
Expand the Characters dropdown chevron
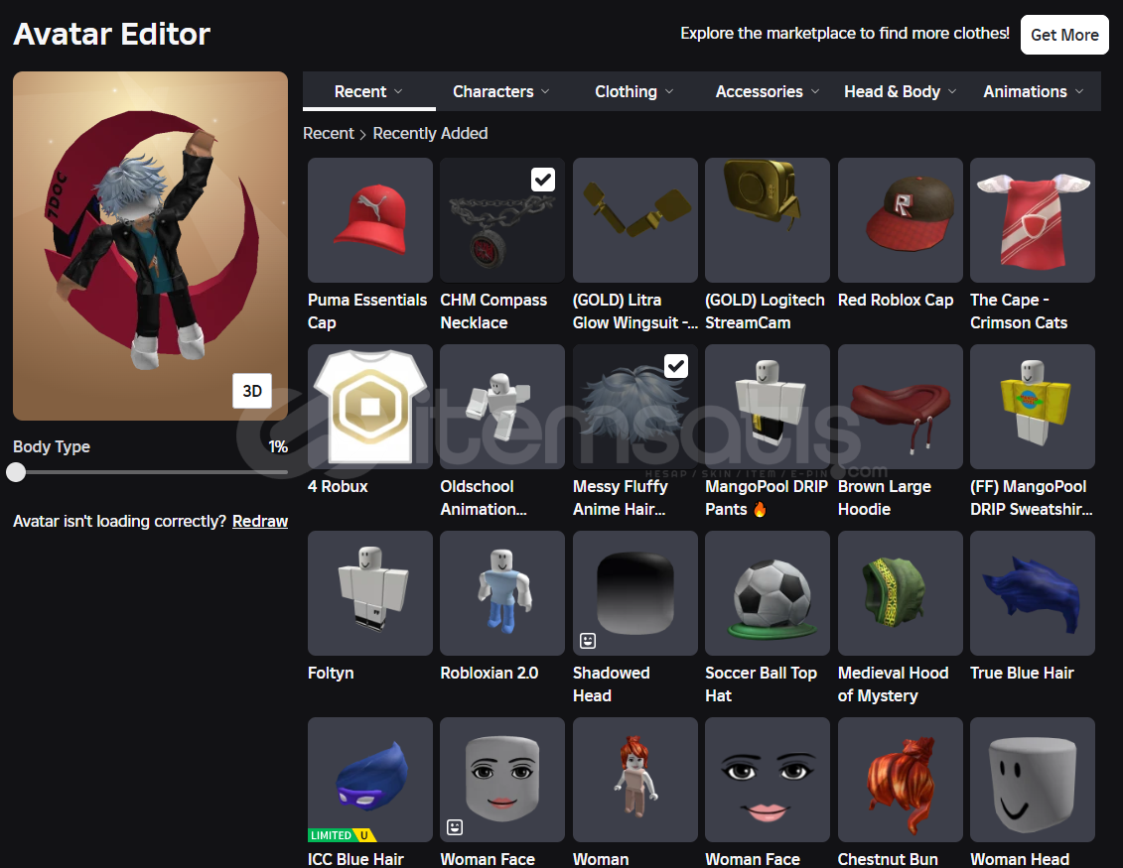tap(545, 91)
